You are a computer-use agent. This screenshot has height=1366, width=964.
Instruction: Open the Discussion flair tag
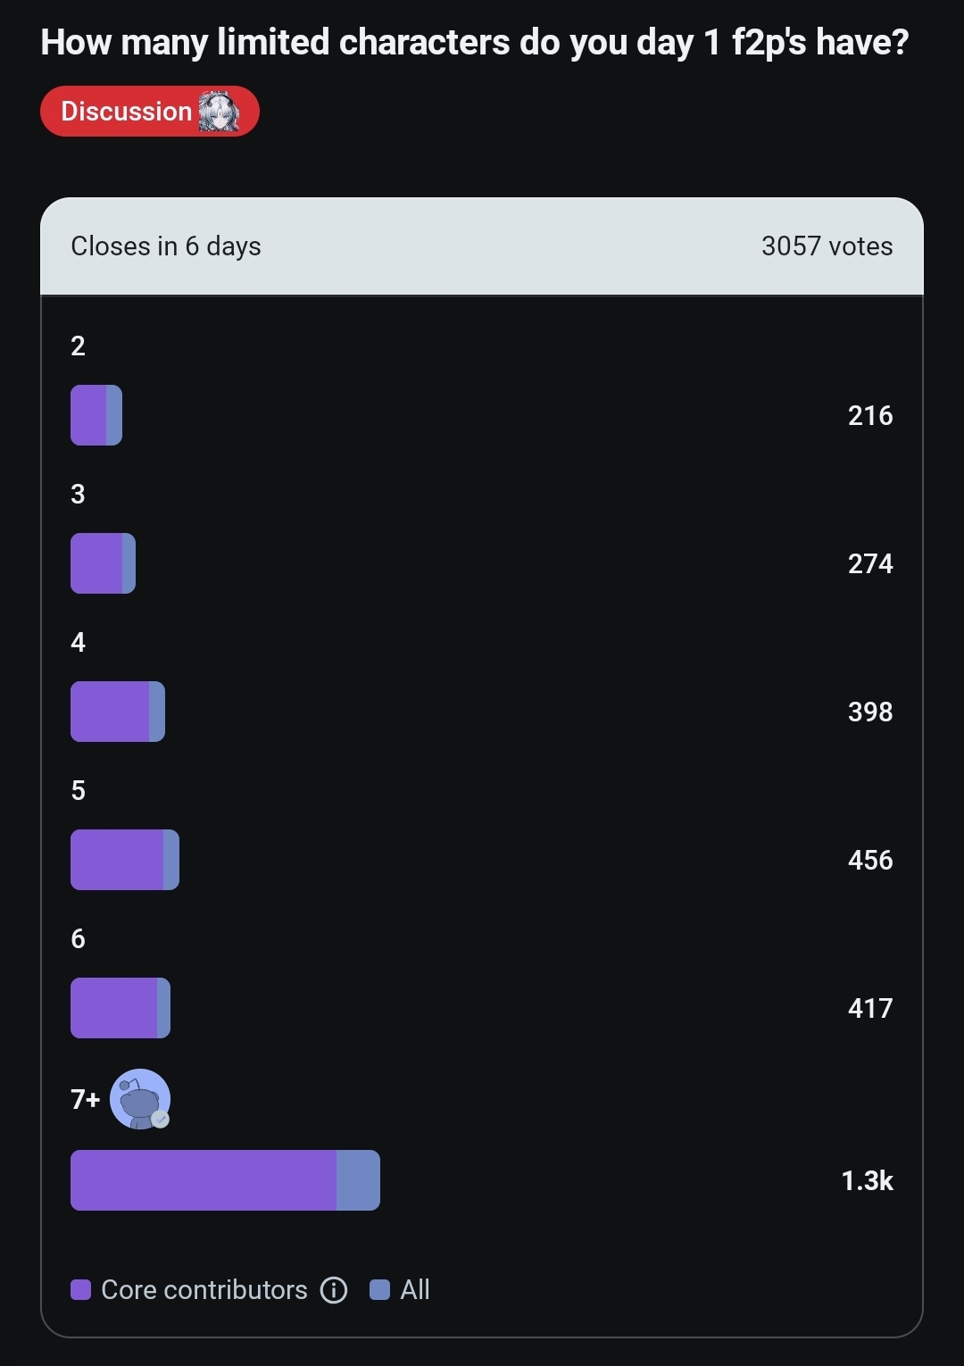click(150, 112)
